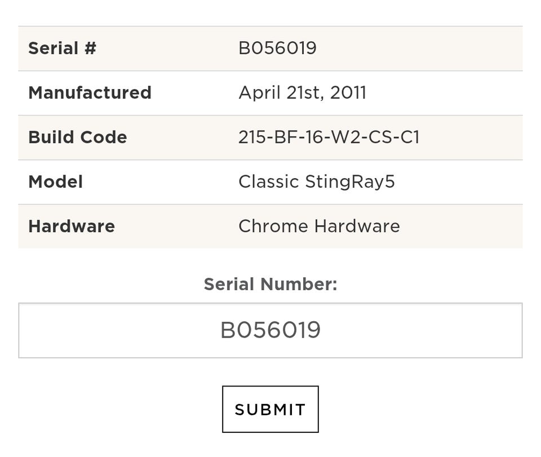
Task: Click the year 2011 in the Manufactured value
Action: 348,93
